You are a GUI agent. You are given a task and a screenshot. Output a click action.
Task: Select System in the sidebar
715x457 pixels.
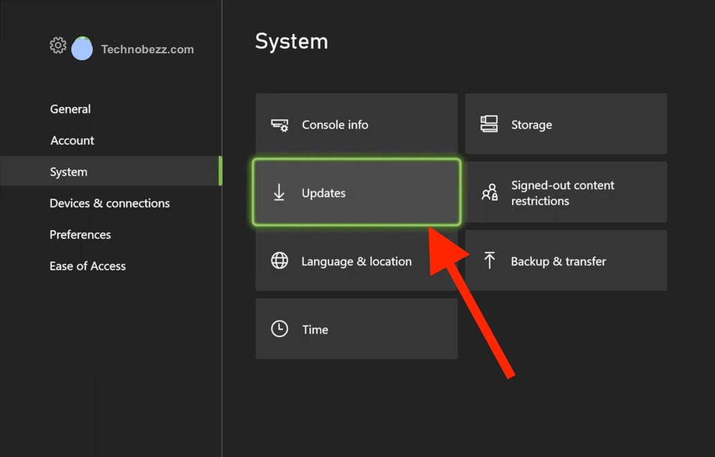point(69,172)
